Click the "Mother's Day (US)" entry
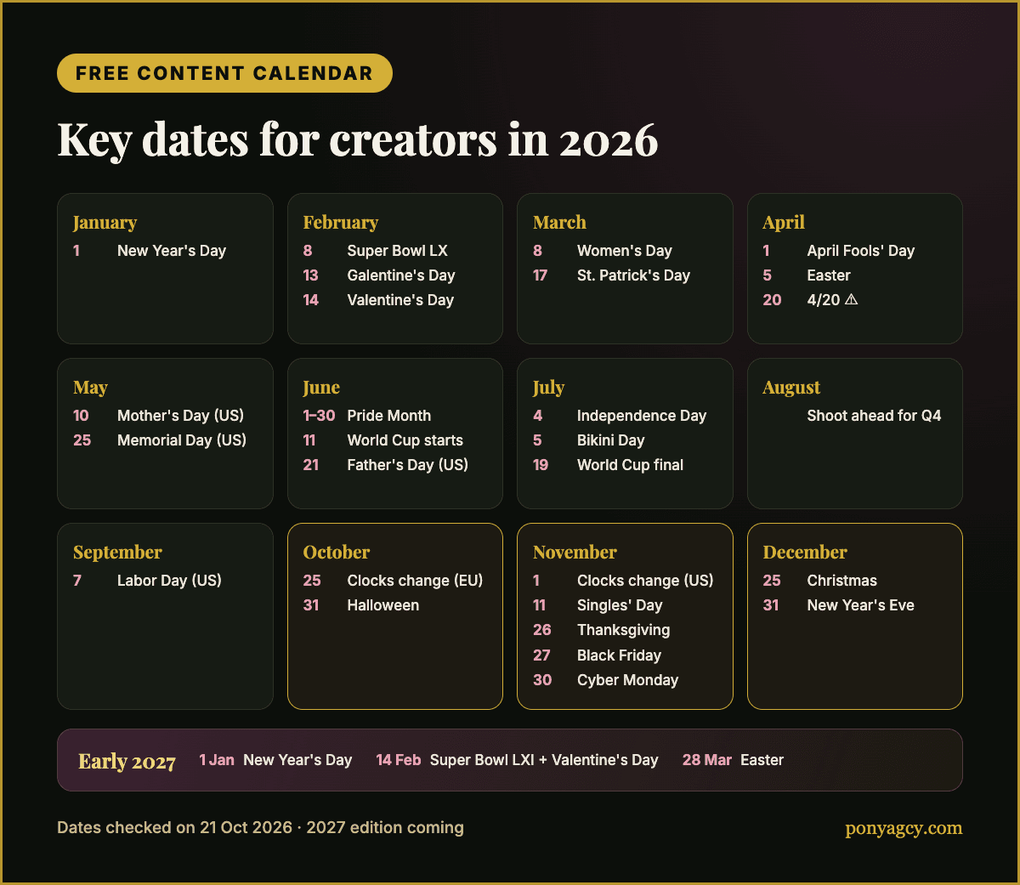This screenshot has height=885, width=1020. pos(180,416)
